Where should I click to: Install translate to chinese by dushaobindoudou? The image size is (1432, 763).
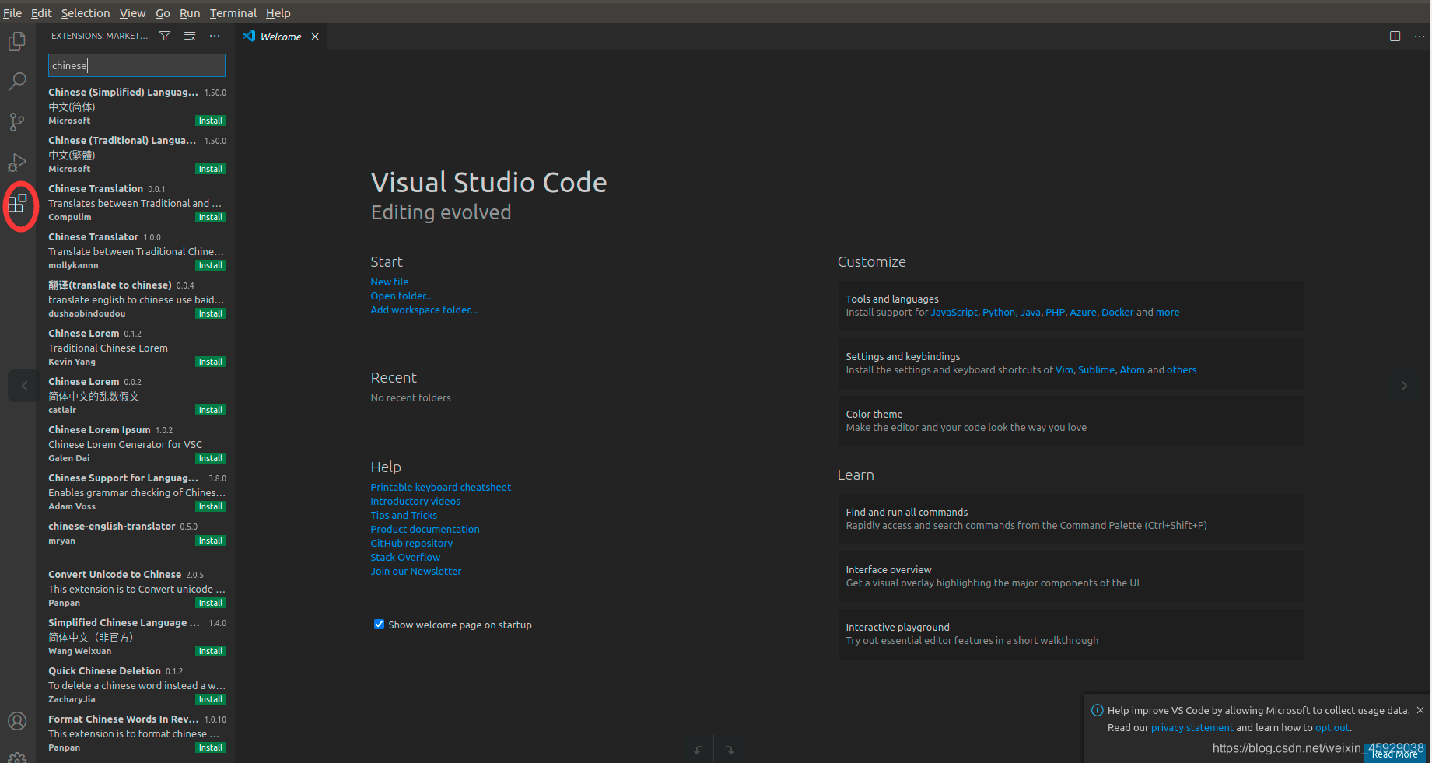coord(211,313)
